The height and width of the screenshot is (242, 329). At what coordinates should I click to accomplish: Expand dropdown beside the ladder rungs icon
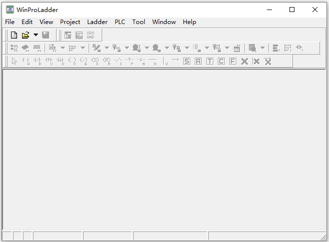pos(83,48)
